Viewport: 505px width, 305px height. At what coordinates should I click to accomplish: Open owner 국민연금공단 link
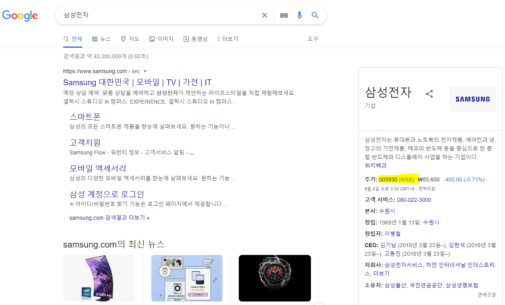pyautogui.click(x=426, y=285)
